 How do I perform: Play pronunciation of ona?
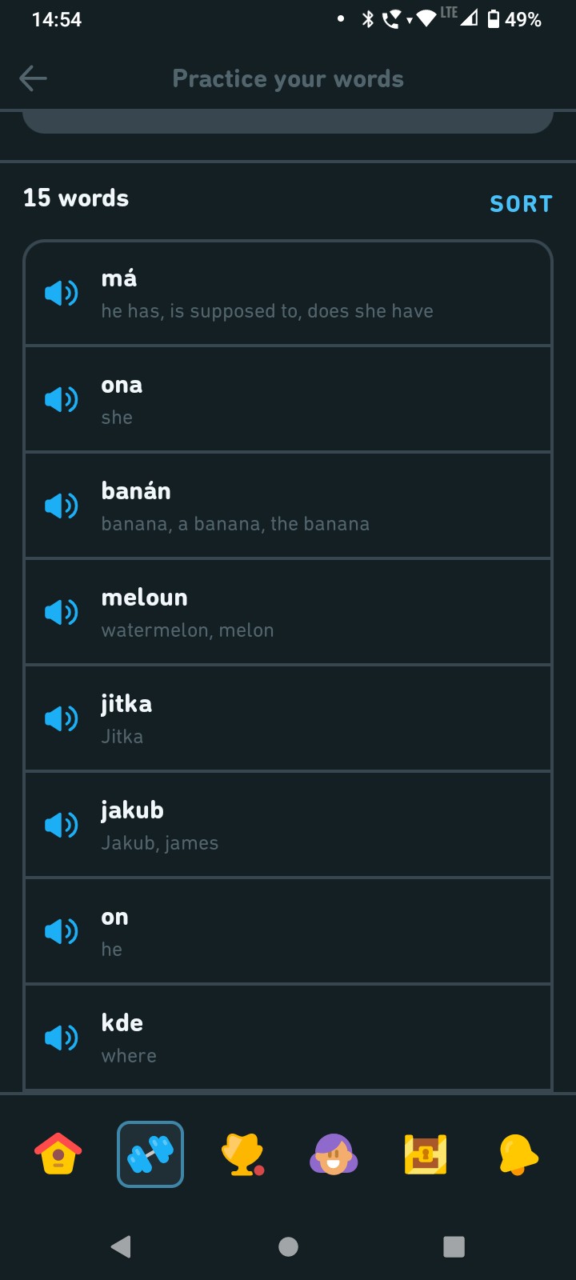(x=61, y=399)
